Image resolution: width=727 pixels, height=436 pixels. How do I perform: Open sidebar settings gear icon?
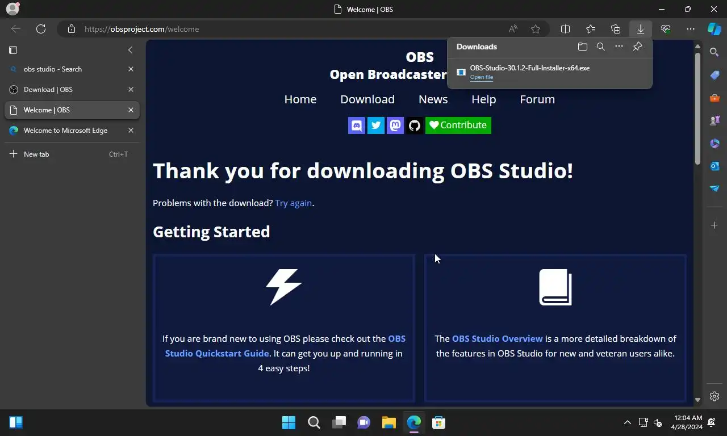715,396
